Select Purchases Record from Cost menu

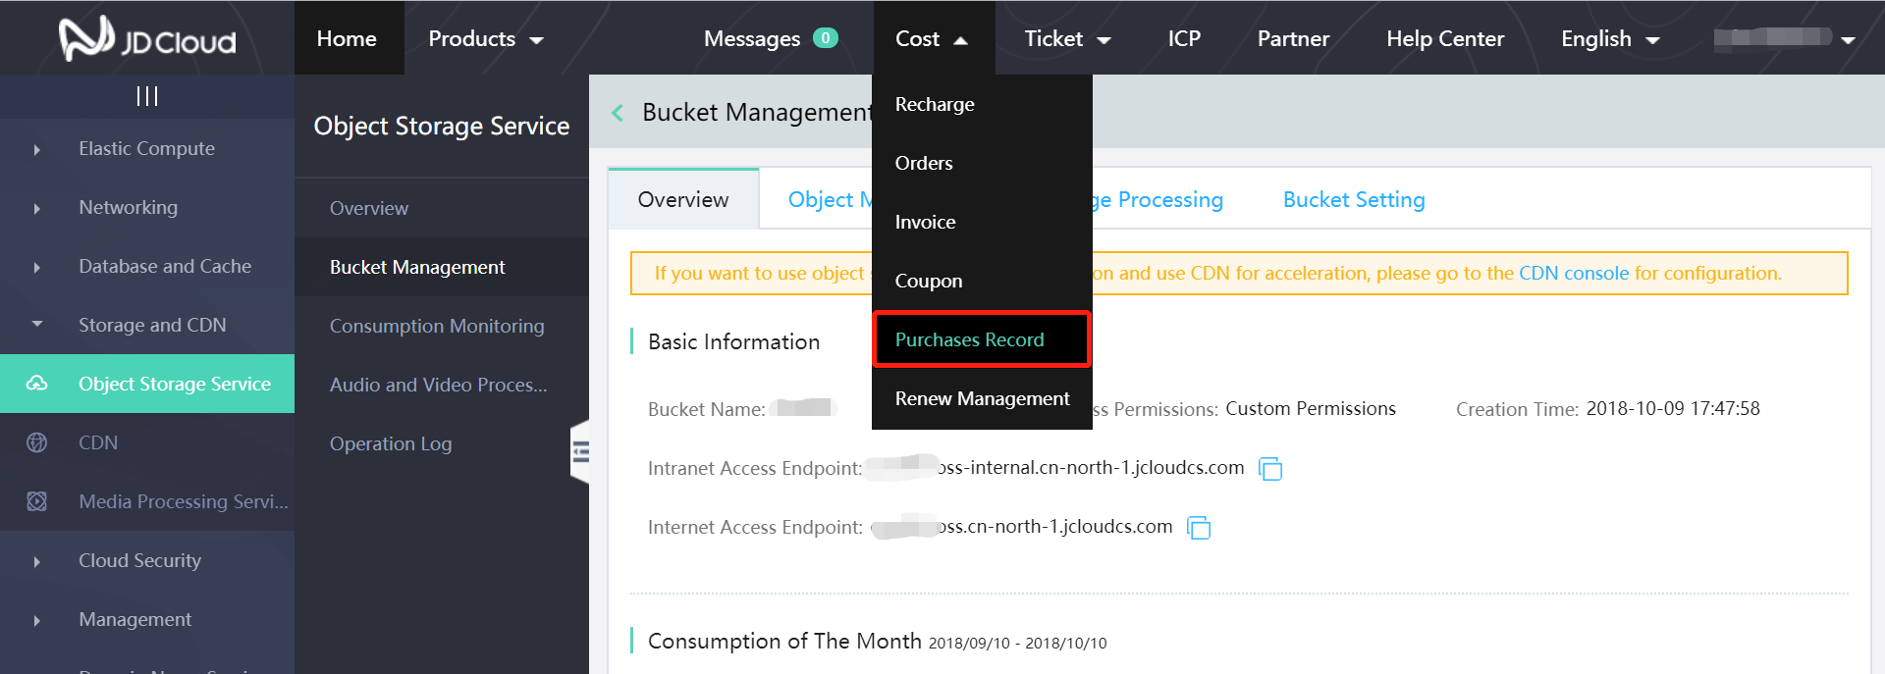[982, 339]
